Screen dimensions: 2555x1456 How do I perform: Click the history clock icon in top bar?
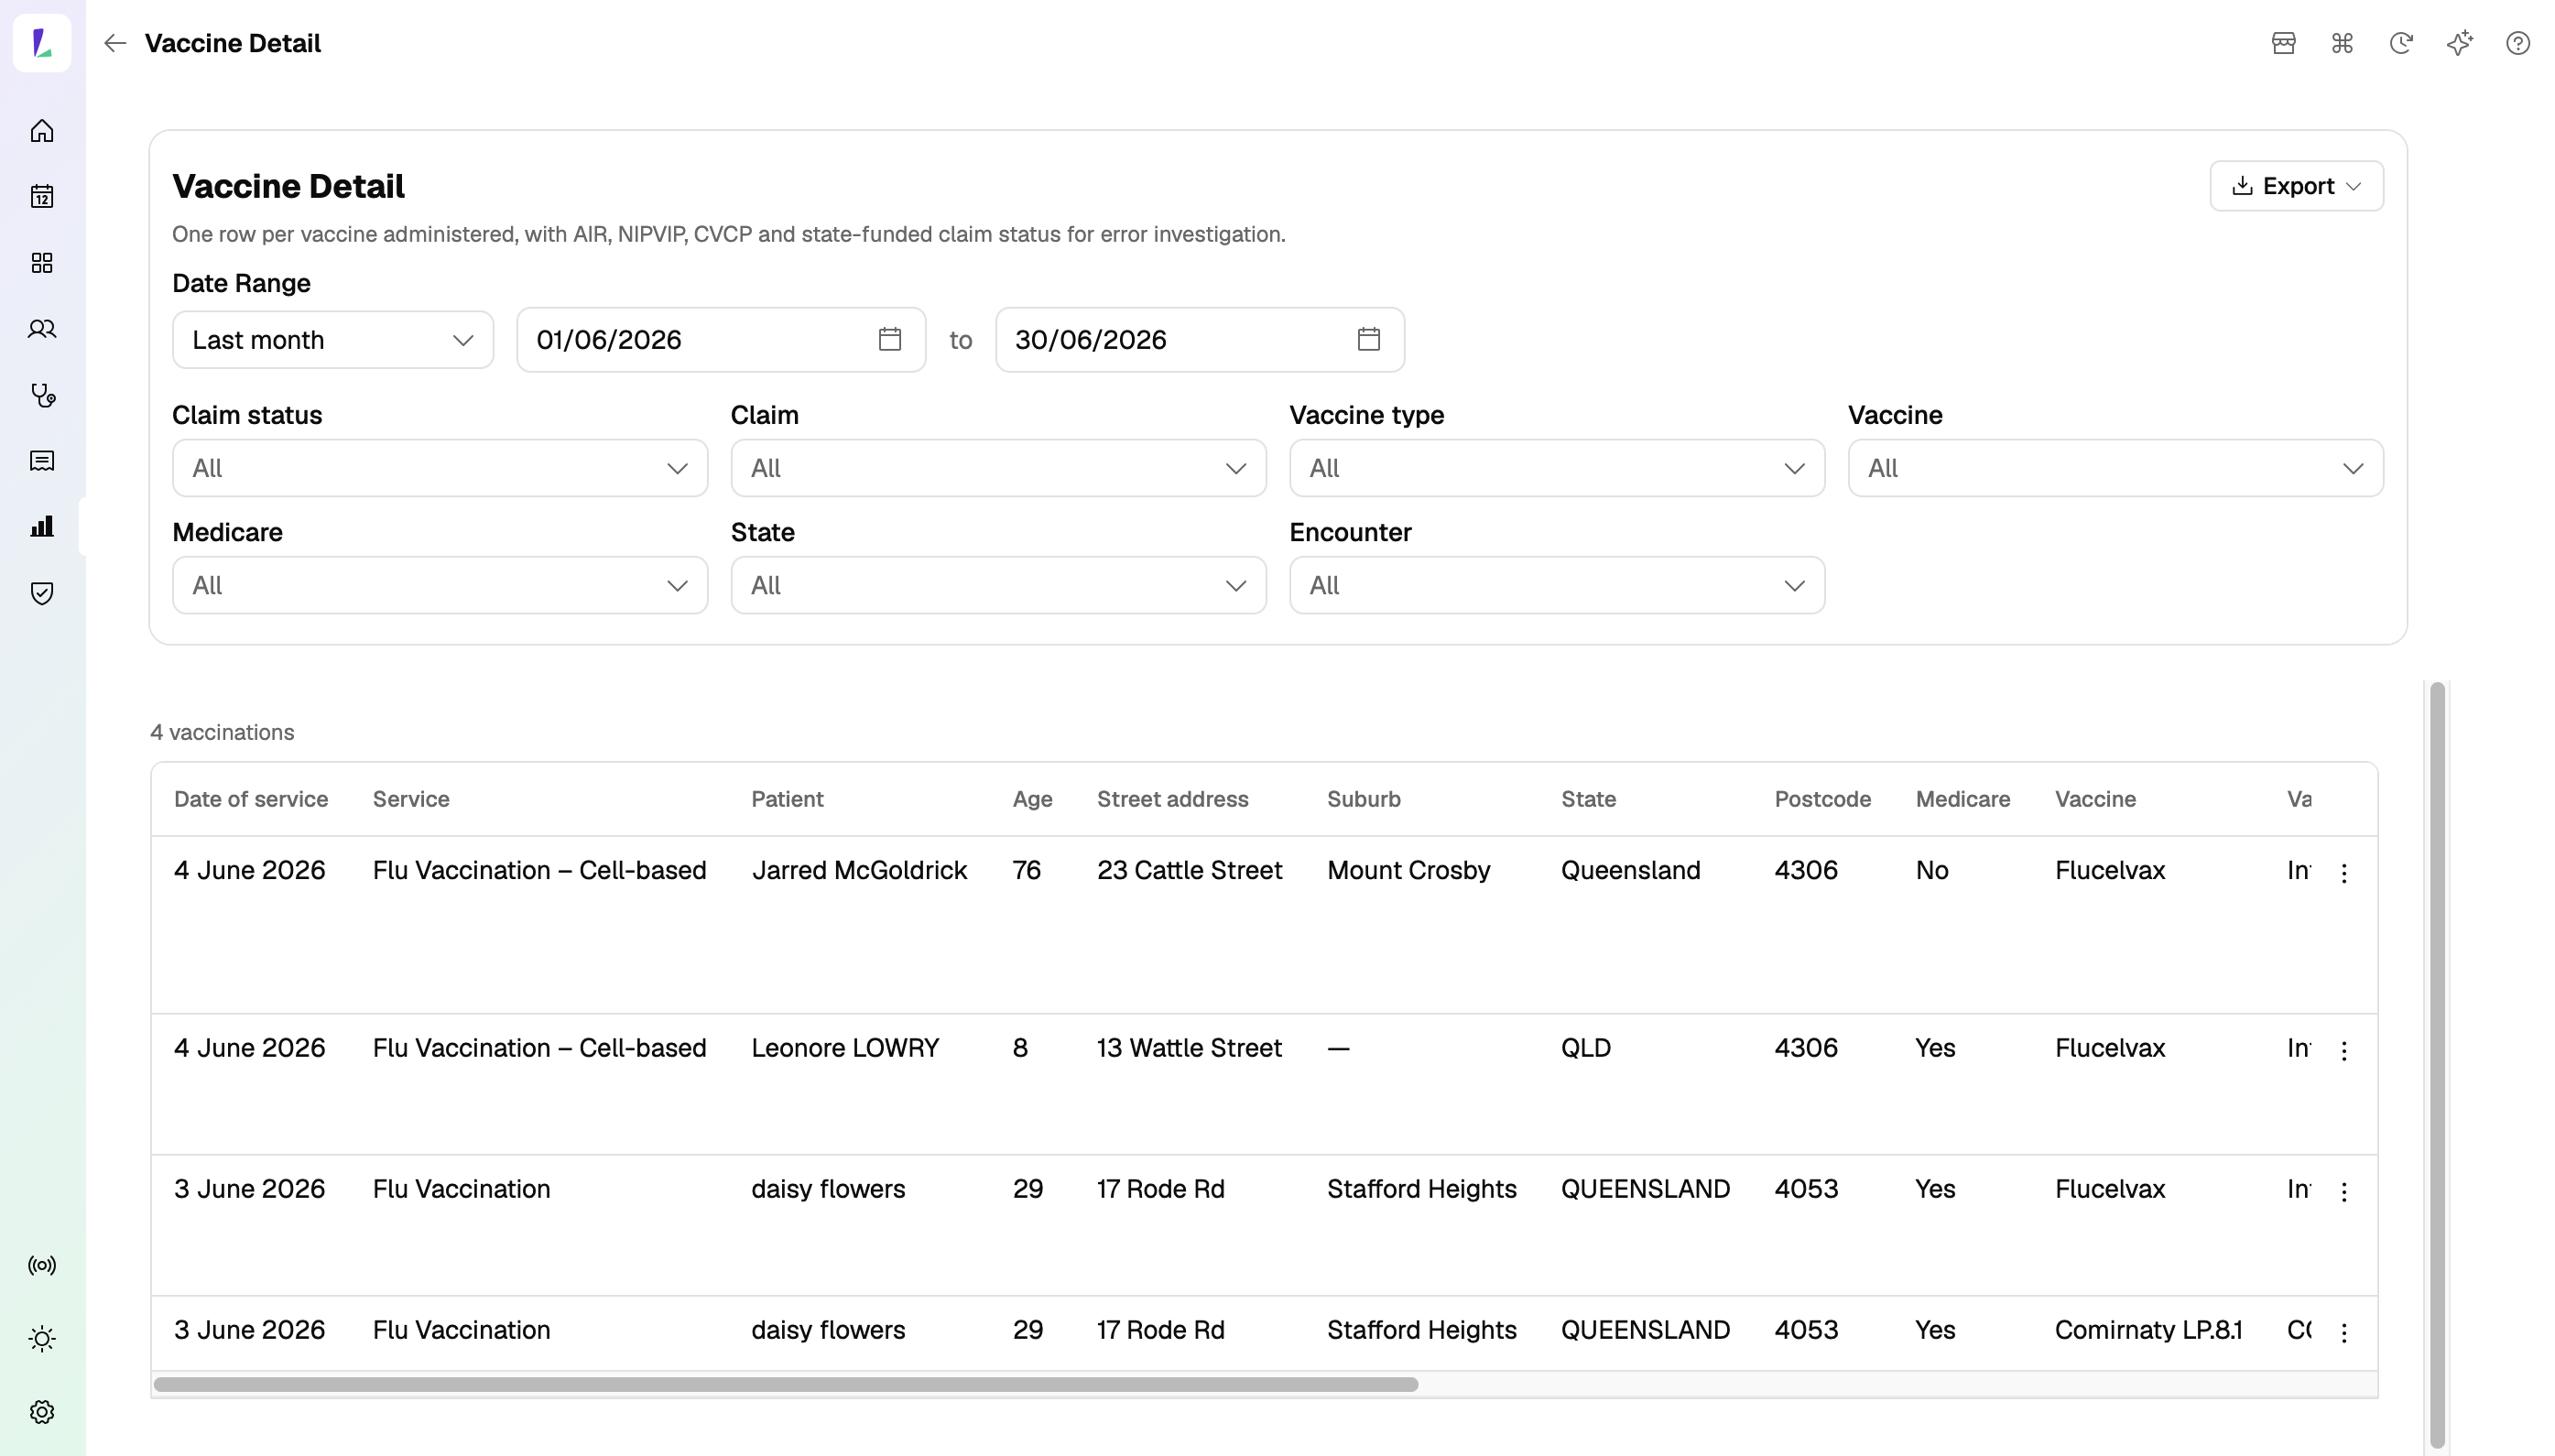2400,43
